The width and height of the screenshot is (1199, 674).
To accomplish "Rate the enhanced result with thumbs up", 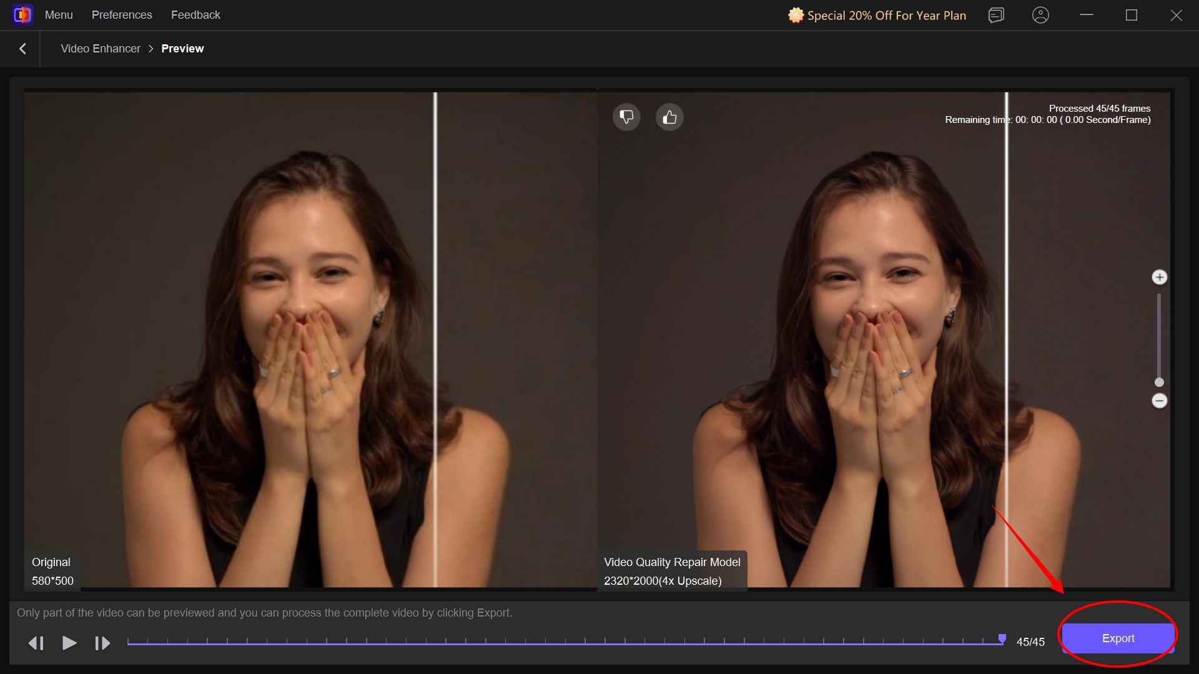I will coord(669,117).
